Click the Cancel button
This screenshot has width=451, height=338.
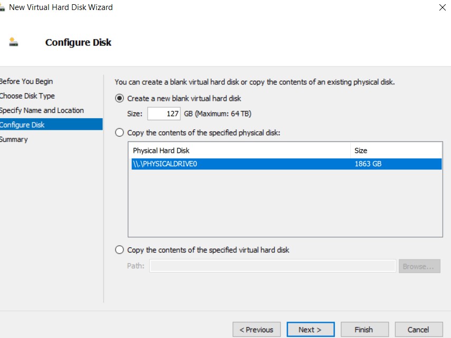pyautogui.click(x=419, y=329)
